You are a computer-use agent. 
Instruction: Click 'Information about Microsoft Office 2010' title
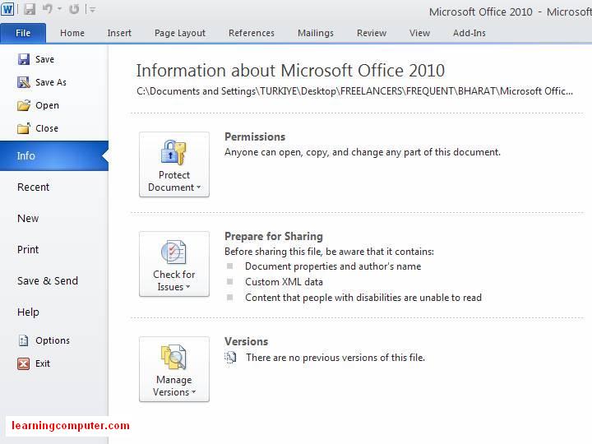pyautogui.click(x=290, y=71)
